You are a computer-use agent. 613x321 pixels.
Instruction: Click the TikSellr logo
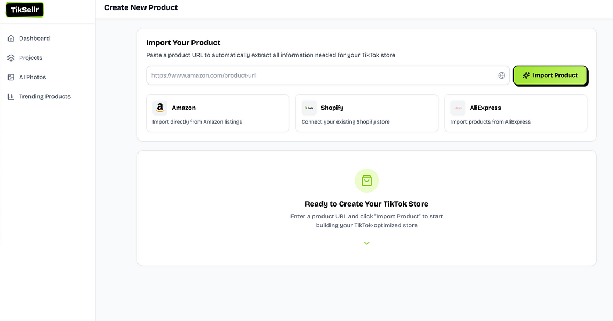pyautogui.click(x=25, y=10)
